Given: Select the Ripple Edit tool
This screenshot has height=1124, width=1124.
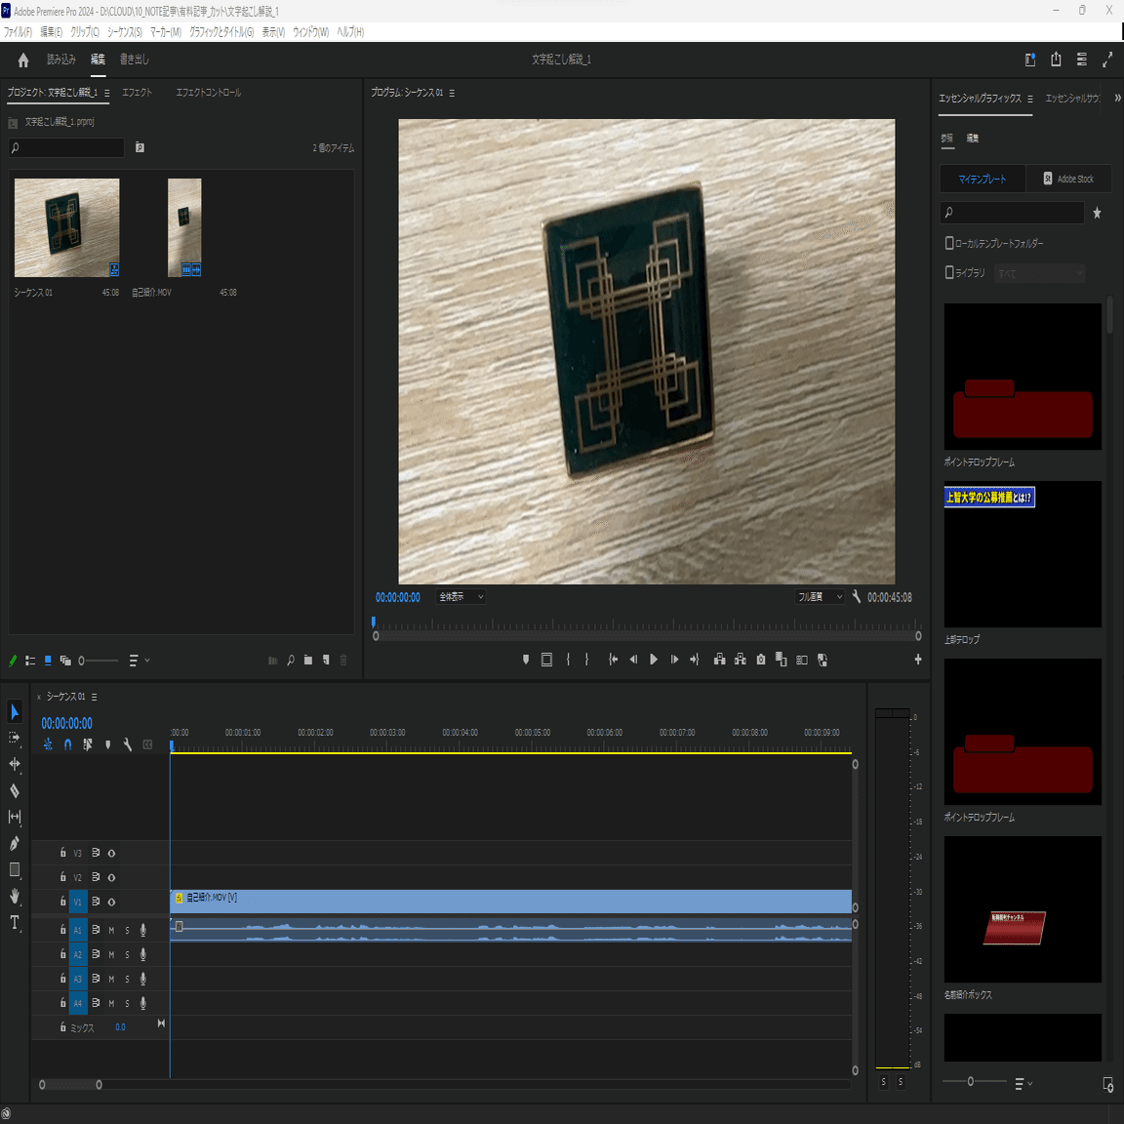Looking at the screenshot, I should [15, 765].
